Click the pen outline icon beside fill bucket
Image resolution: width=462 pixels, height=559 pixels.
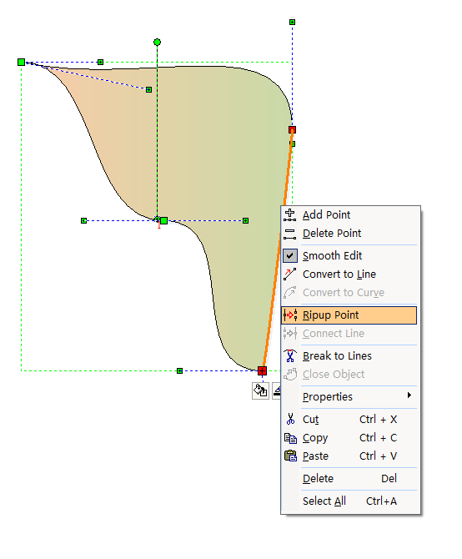click(x=277, y=390)
